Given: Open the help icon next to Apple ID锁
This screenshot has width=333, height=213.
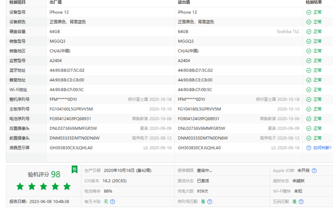Looking at the screenshot, I should tap(314, 171).
